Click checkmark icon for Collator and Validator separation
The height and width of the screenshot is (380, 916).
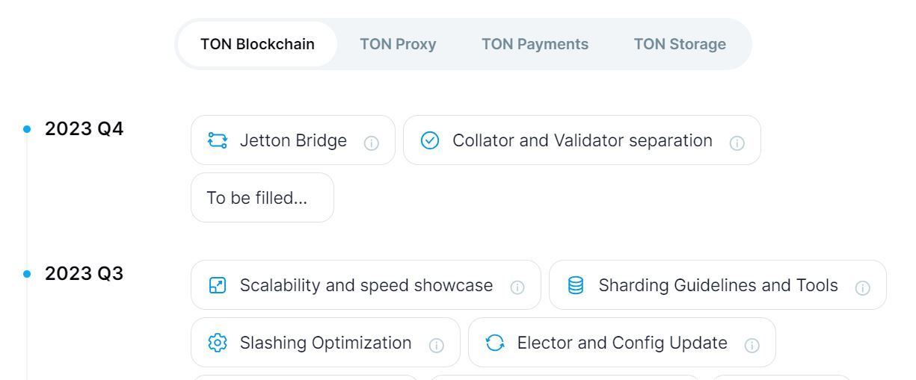point(431,140)
